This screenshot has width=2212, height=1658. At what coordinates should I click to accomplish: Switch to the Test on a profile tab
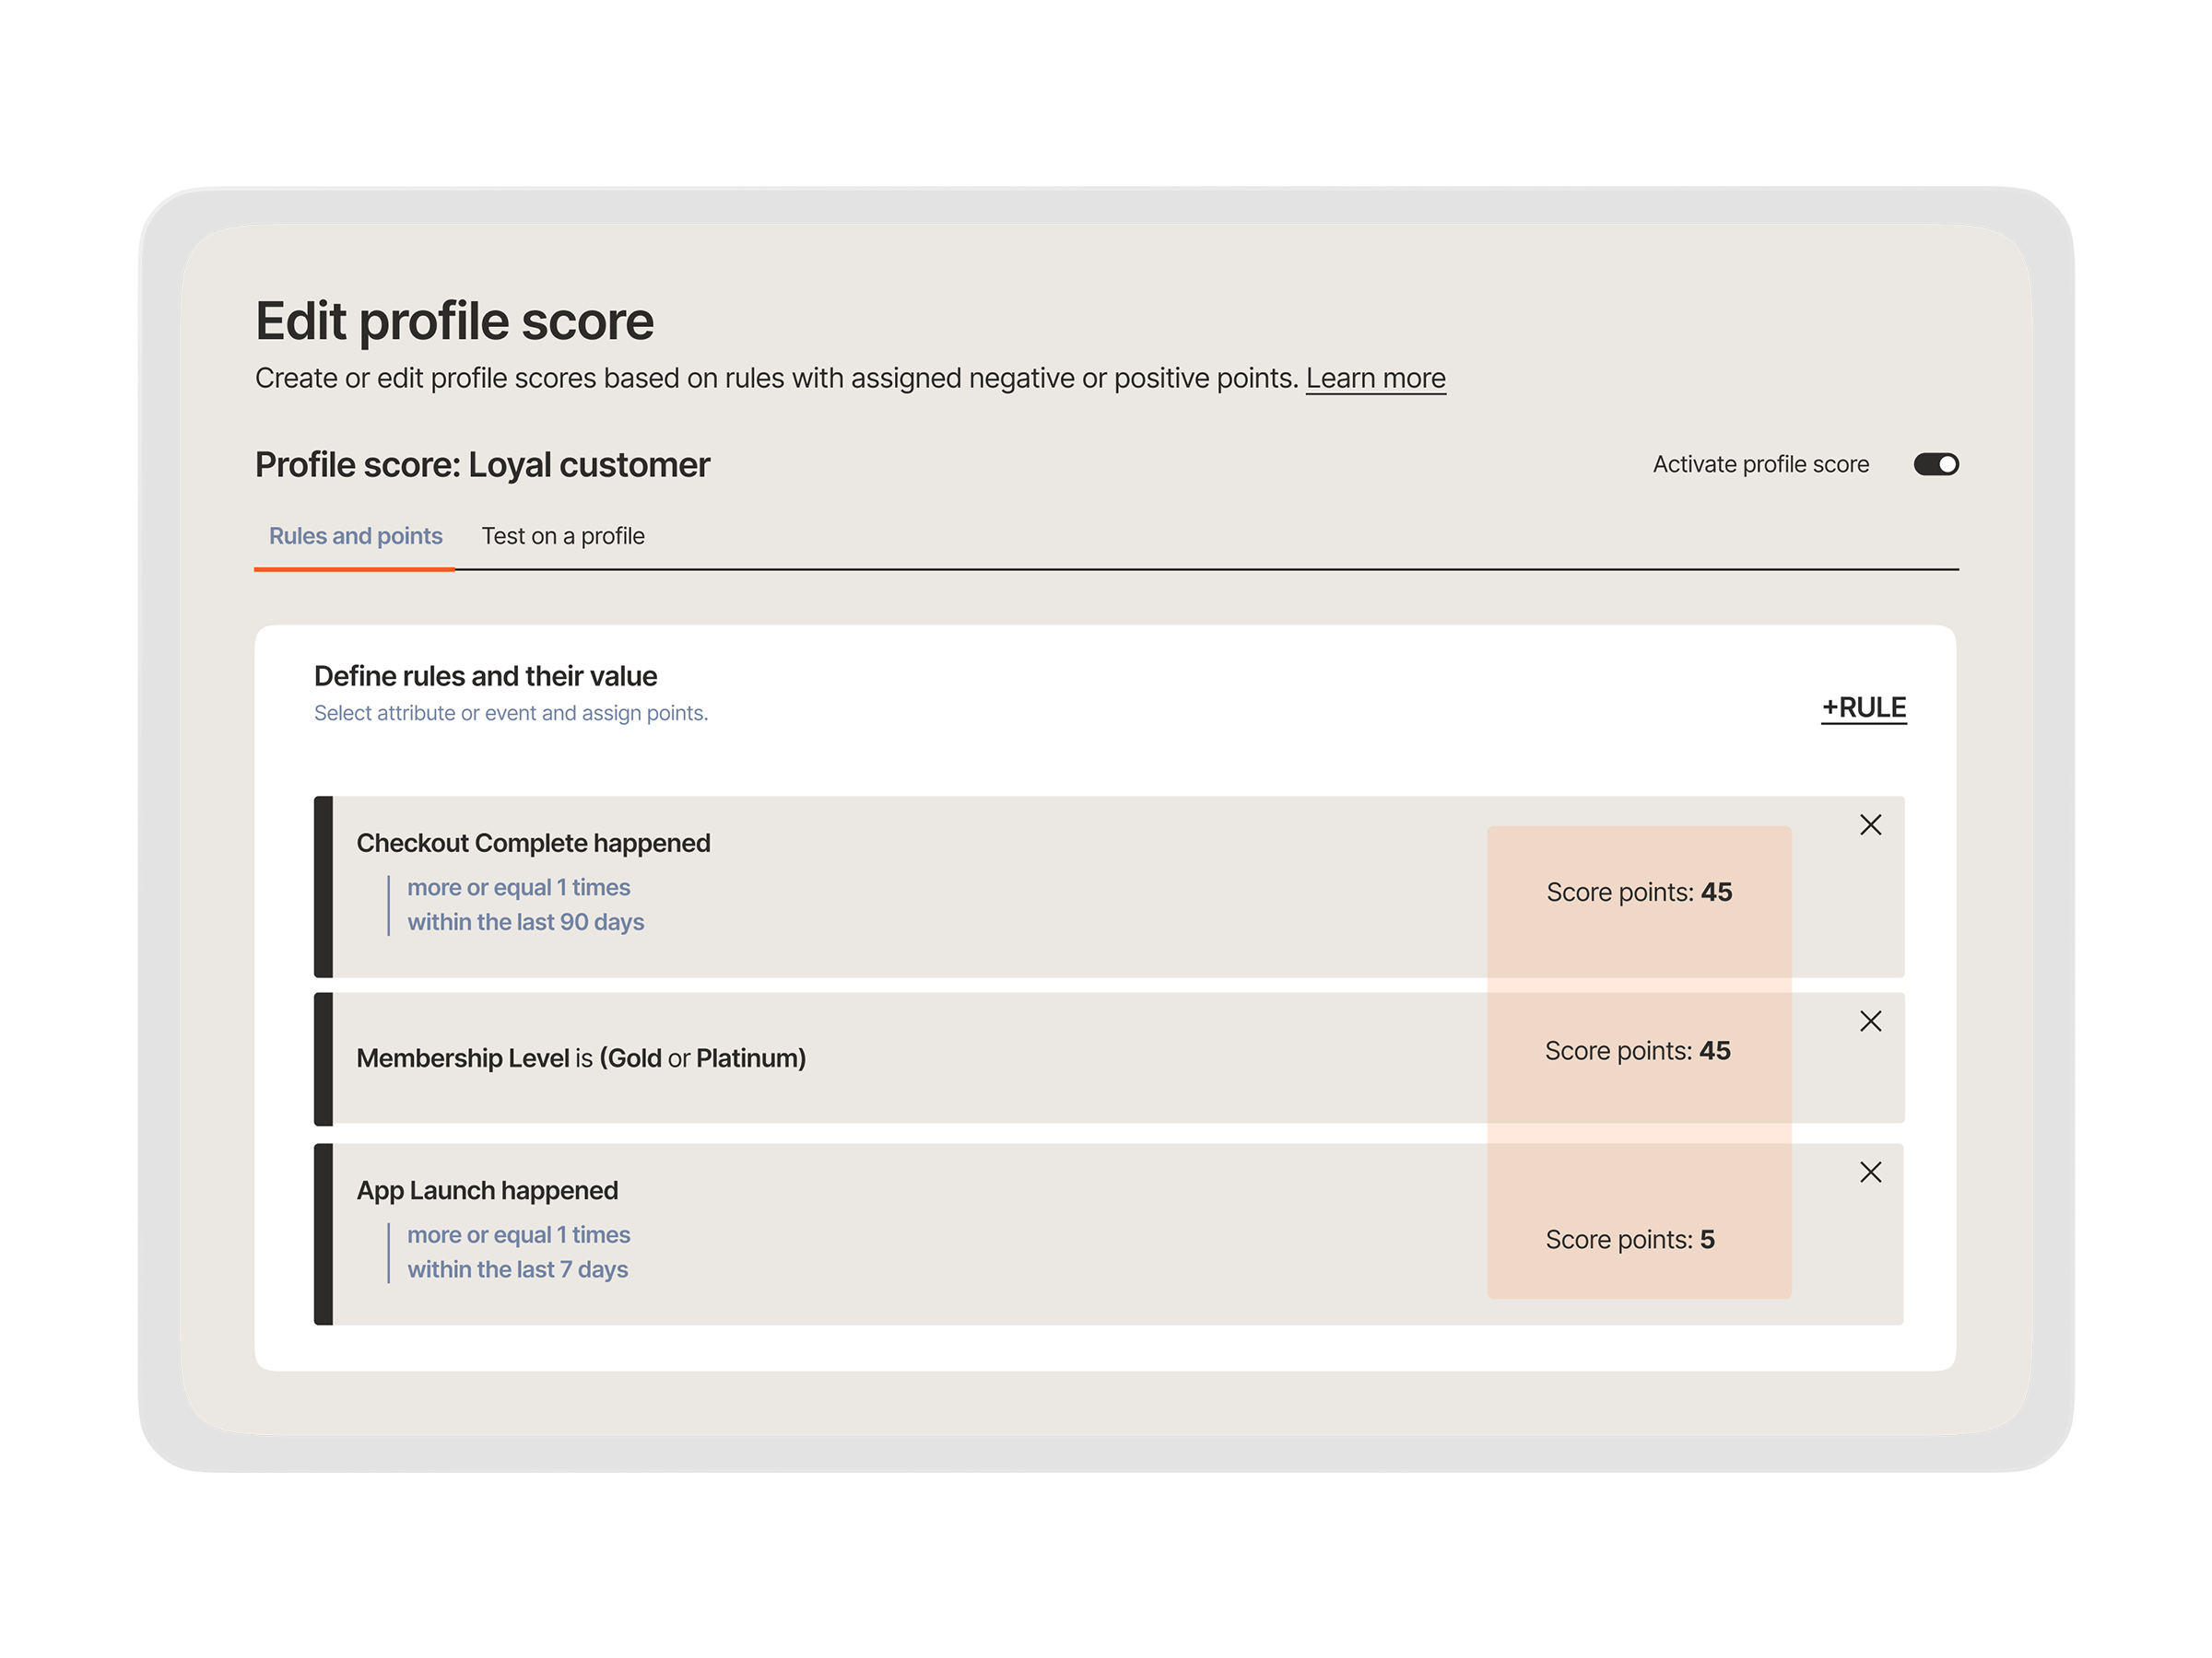click(563, 536)
